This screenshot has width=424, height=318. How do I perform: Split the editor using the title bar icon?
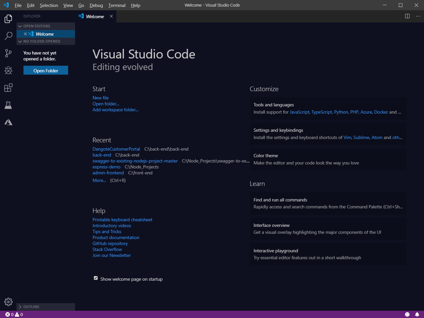click(x=407, y=16)
